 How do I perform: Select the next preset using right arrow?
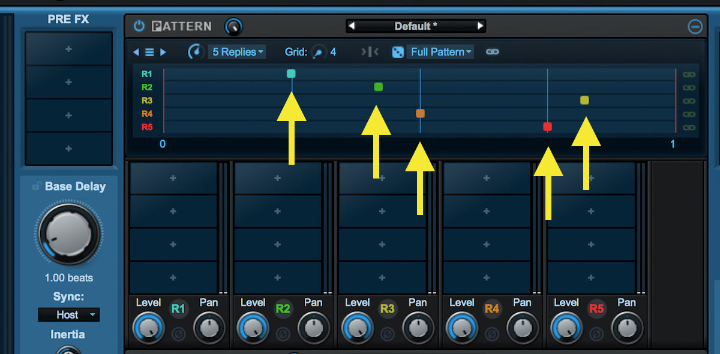coord(480,26)
